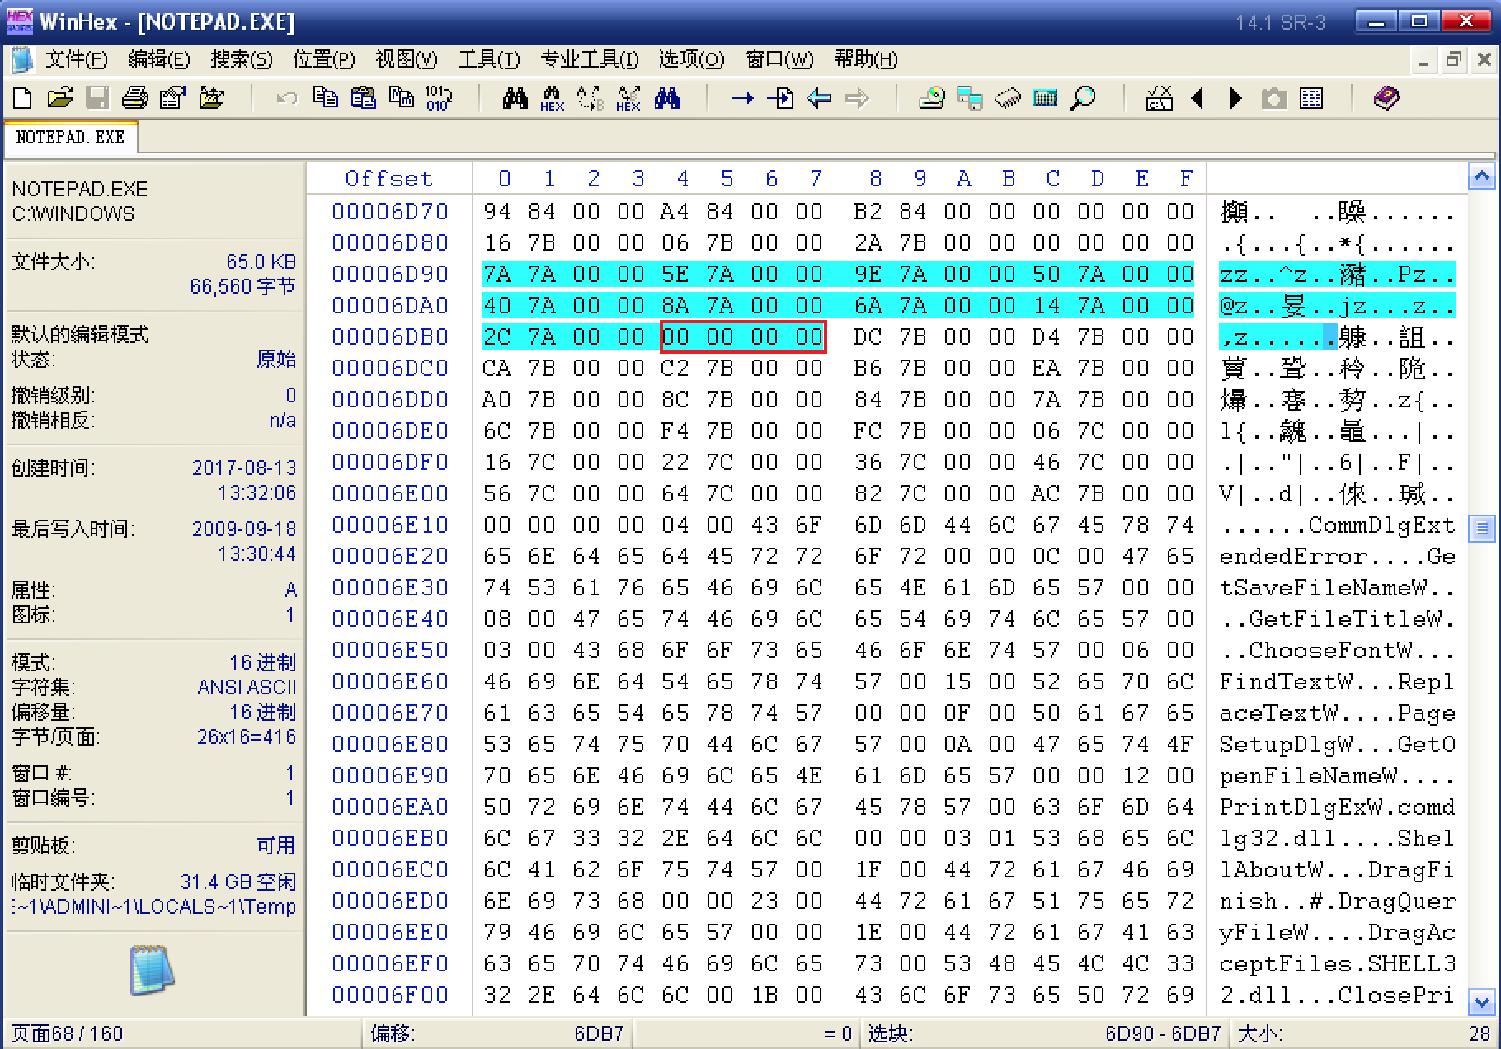This screenshot has height=1049, width=1501.
Task: Click the scrollbar up arrow
Action: point(1482,176)
